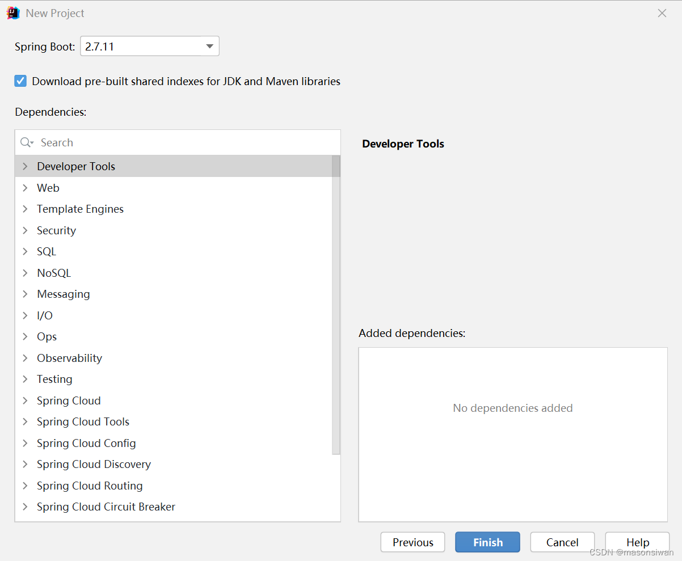
Task: Expand the SQL category chevron
Action: tap(25, 251)
